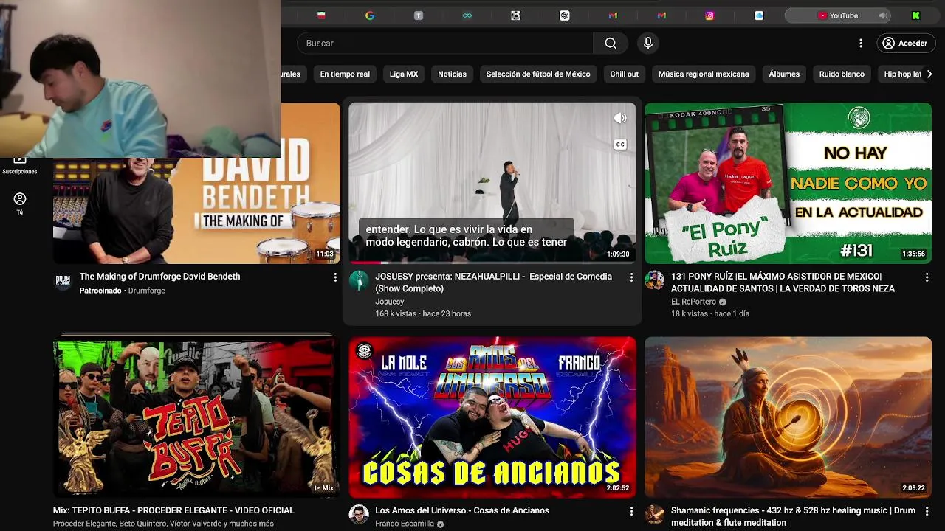Select the En tiempo real chip
This screenshot has height=531, width=945.
(x=345, y=74)
